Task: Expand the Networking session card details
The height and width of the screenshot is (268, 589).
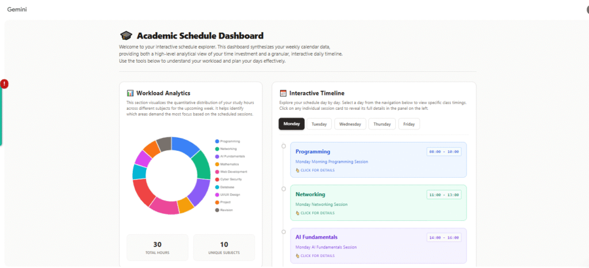Action: click(378, 203)
